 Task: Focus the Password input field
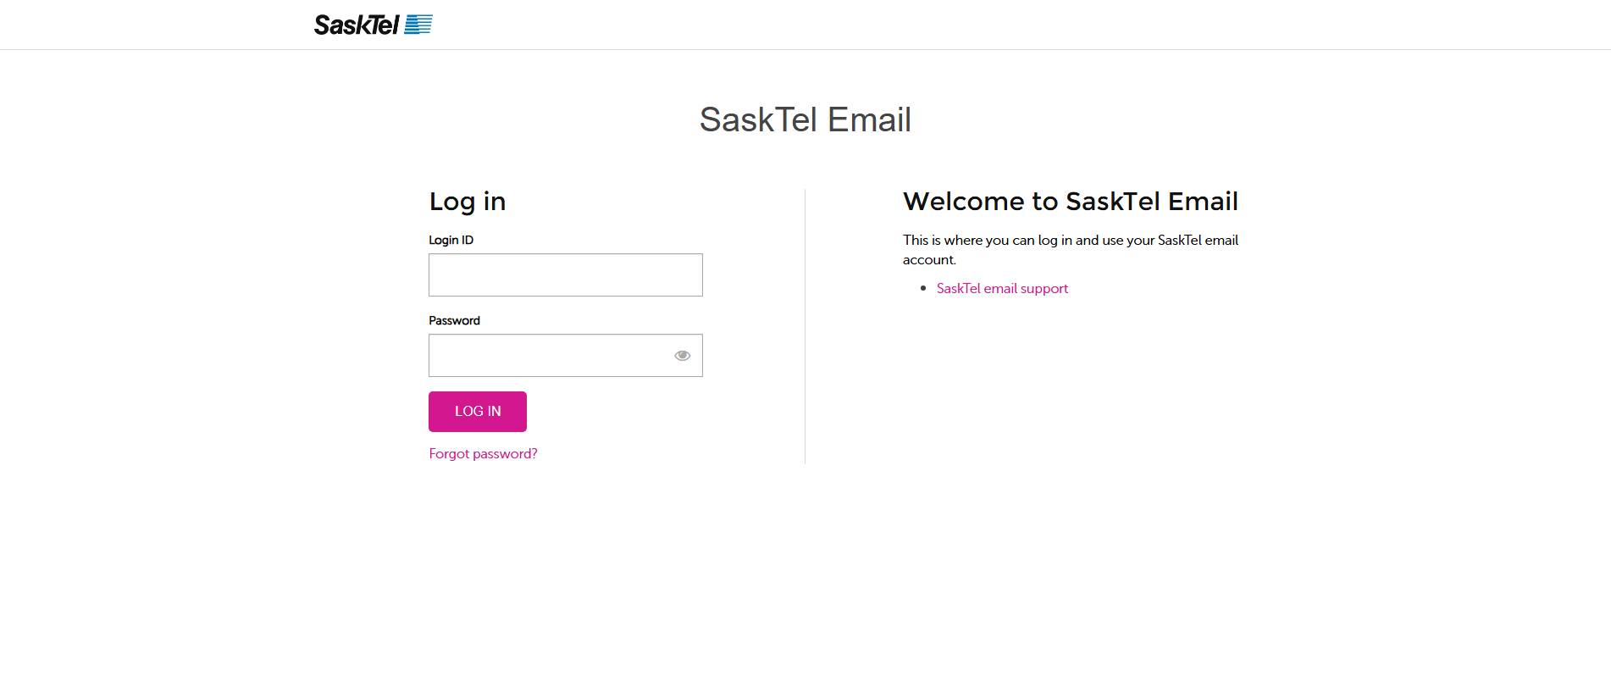[x=566, y=356]
